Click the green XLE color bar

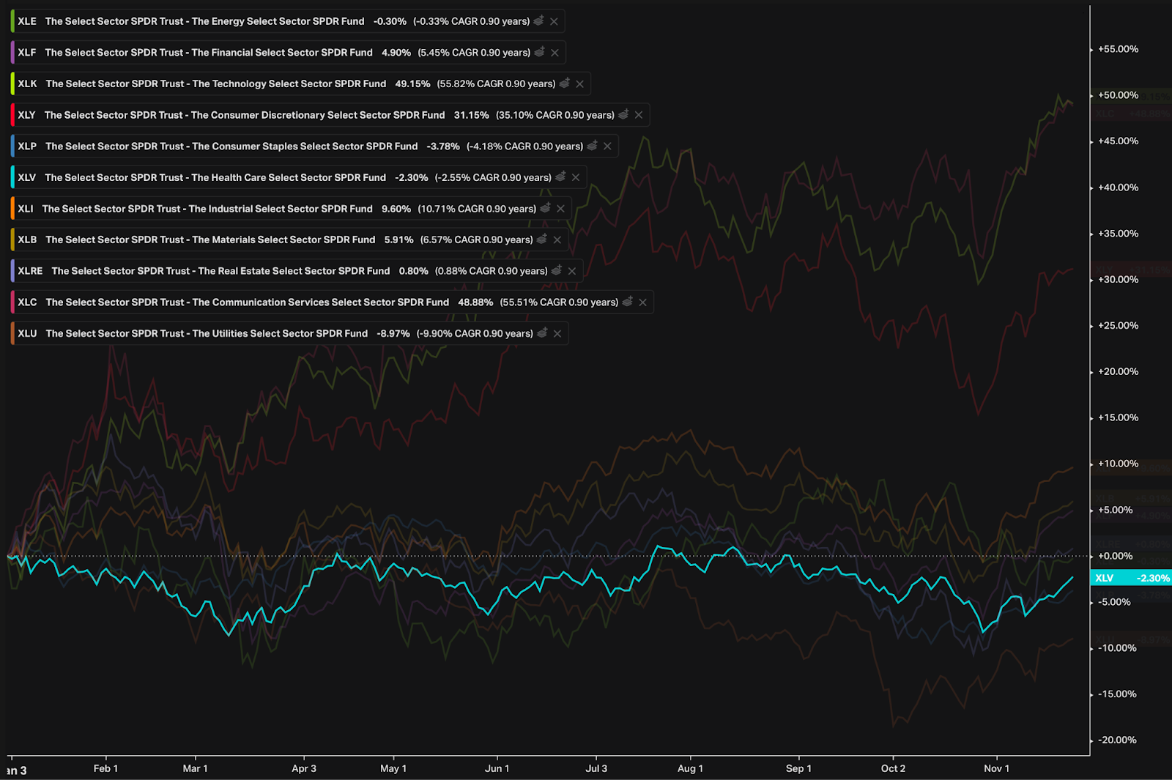[12, 21]
